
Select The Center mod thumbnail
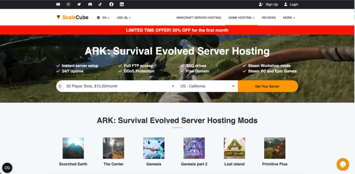113,148
